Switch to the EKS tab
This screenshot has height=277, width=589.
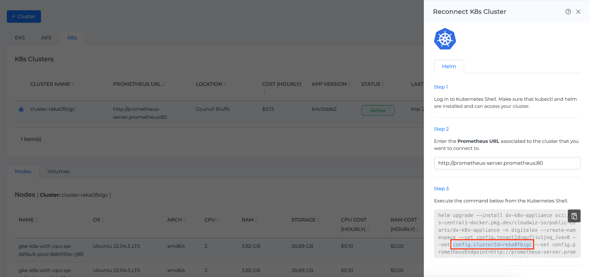(20, 38)
